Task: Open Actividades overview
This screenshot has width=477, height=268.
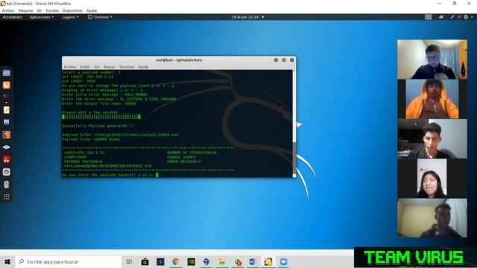Action: click(13, 17)
